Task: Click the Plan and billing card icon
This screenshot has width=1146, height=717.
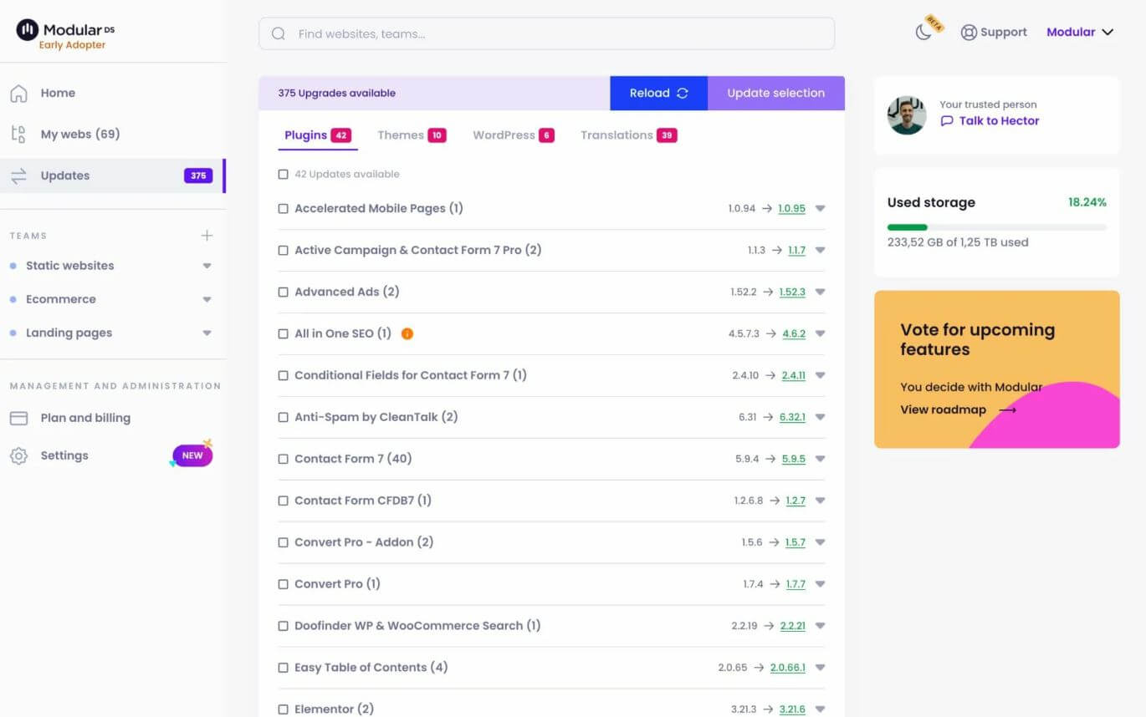Action: coord(18,418)
